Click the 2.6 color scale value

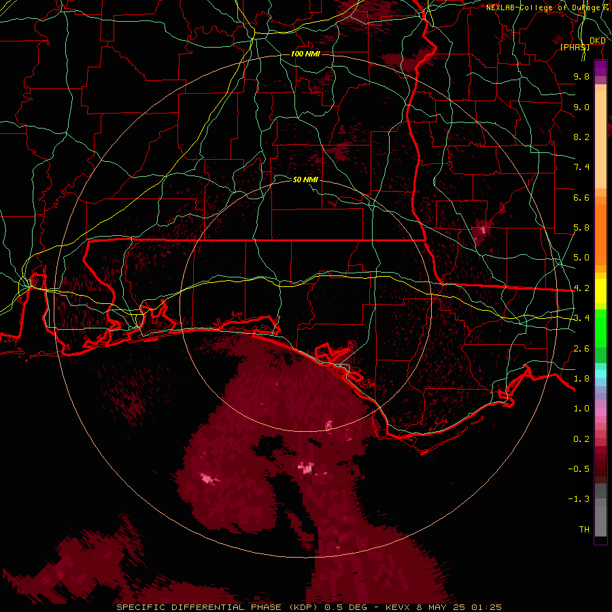(581, 349)
